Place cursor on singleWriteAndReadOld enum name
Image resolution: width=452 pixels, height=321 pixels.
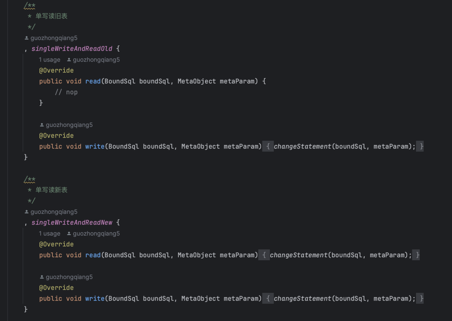(x=72, y=49)
